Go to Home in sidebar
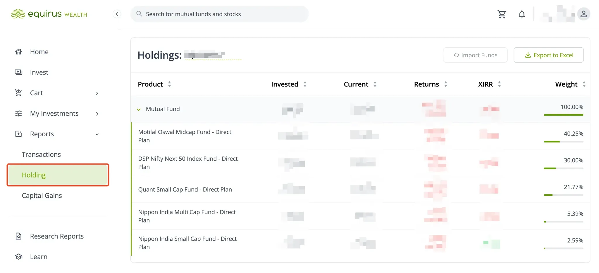The height and width of the screenshot is (273, 599). 39,52
